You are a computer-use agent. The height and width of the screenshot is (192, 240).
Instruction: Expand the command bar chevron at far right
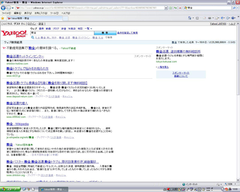[238, 17]
